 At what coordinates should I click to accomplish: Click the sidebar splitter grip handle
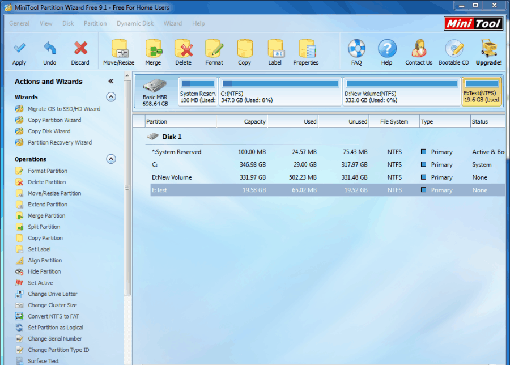[127, 188]
